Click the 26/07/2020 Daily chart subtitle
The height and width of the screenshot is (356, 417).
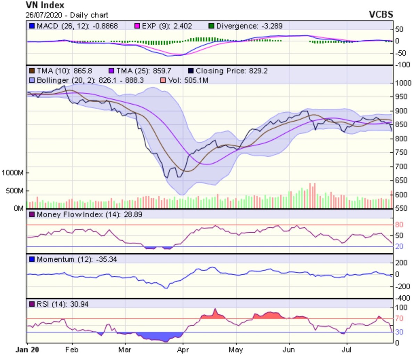(x=67, y=15)
